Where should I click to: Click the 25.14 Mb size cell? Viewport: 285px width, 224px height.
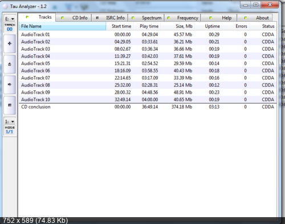183,85
